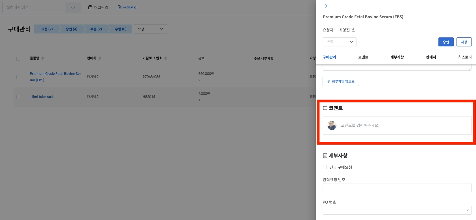Click the user avatar in comment box
Viewport: 476px width, 220px height.
point(332,125)
